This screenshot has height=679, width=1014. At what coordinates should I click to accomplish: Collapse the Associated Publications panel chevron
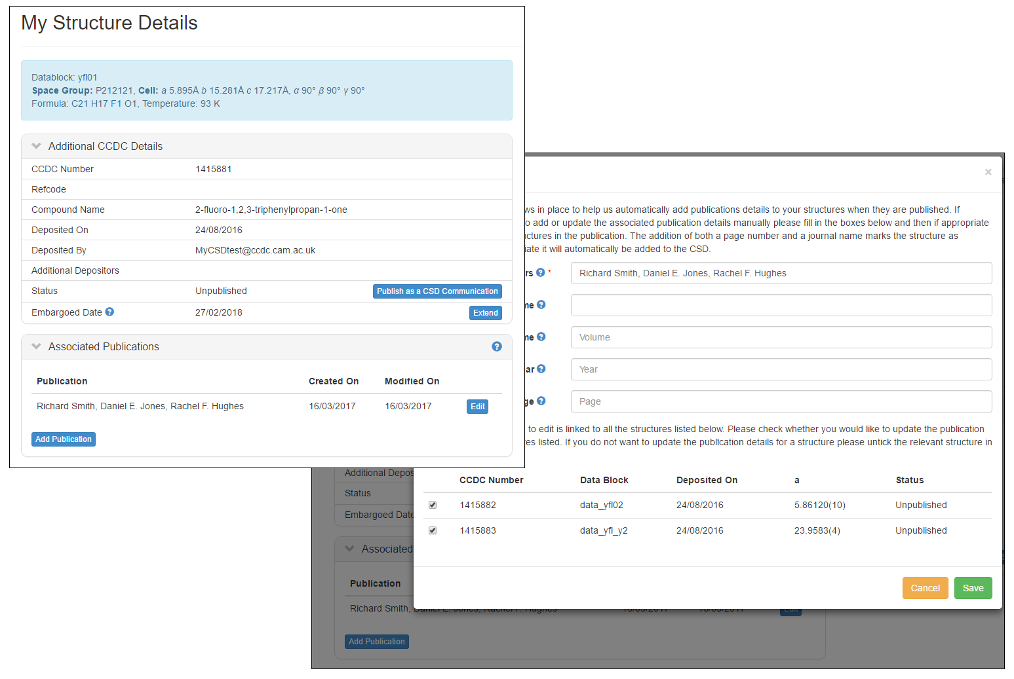click(x=37, y=347)
